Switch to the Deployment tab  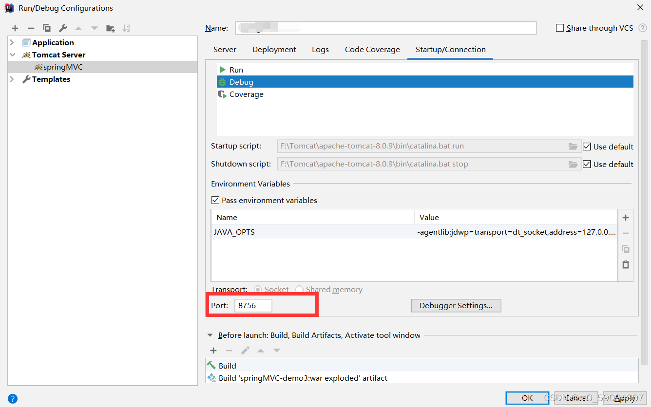274,49
